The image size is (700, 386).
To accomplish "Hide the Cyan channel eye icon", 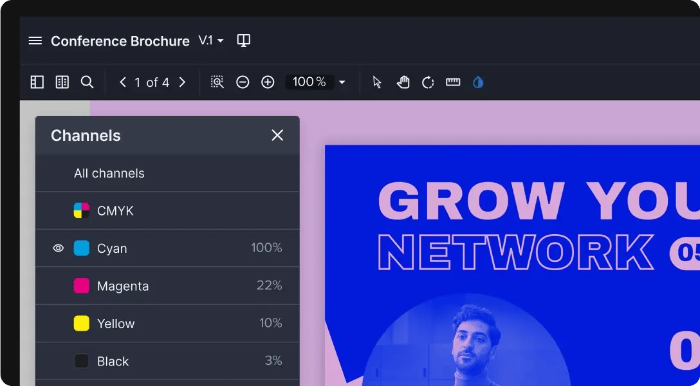I will [59, 248].
